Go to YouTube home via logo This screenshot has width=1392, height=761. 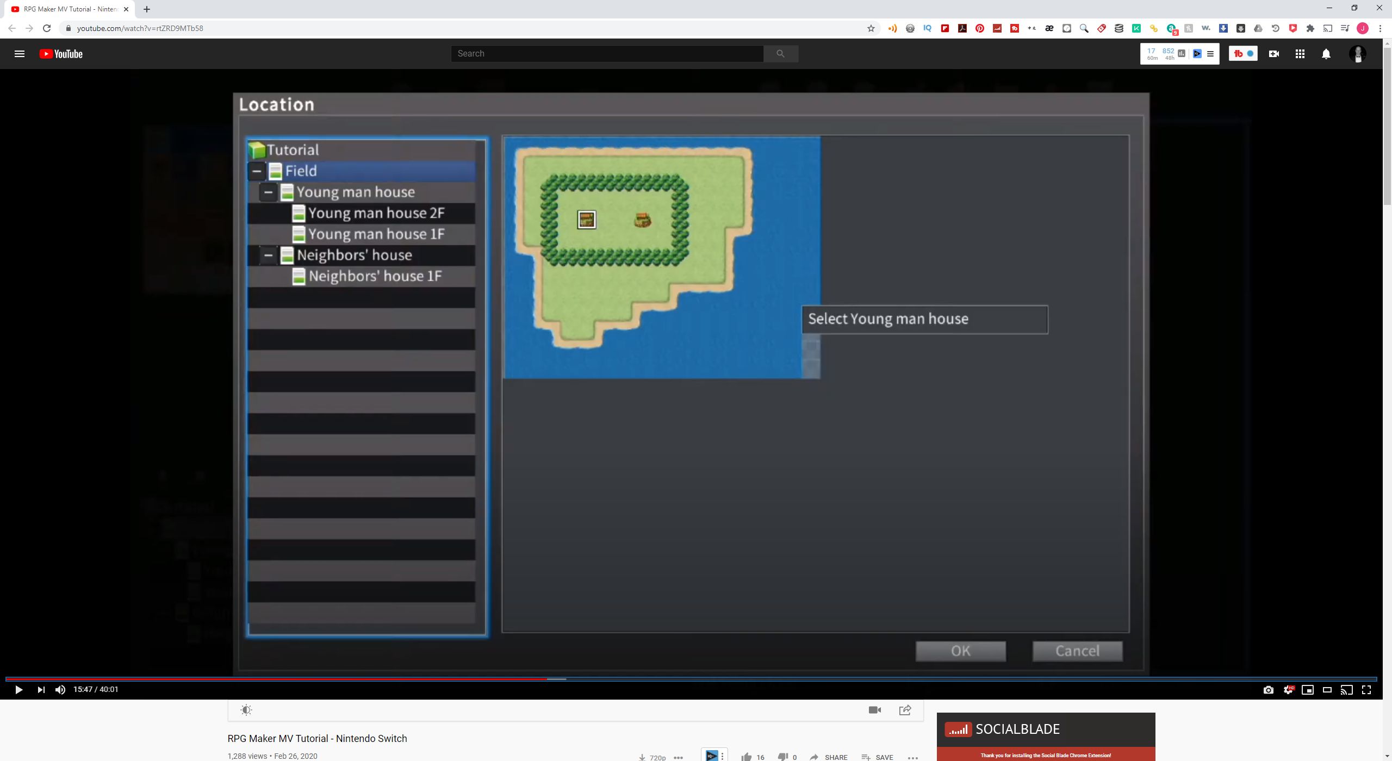coord(61,54)
